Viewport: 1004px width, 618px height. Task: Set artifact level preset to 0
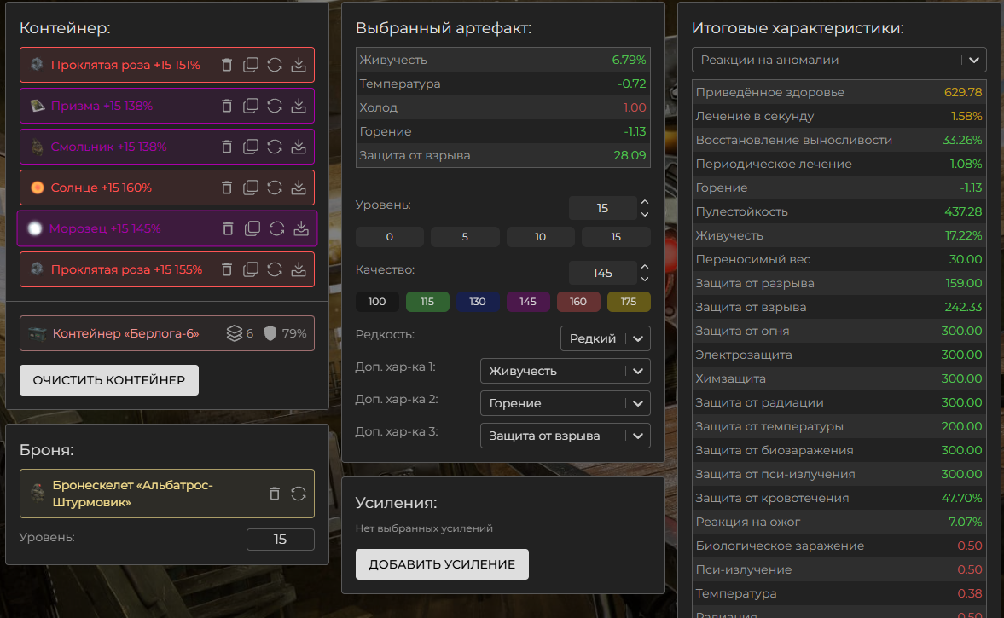(389, 237)
